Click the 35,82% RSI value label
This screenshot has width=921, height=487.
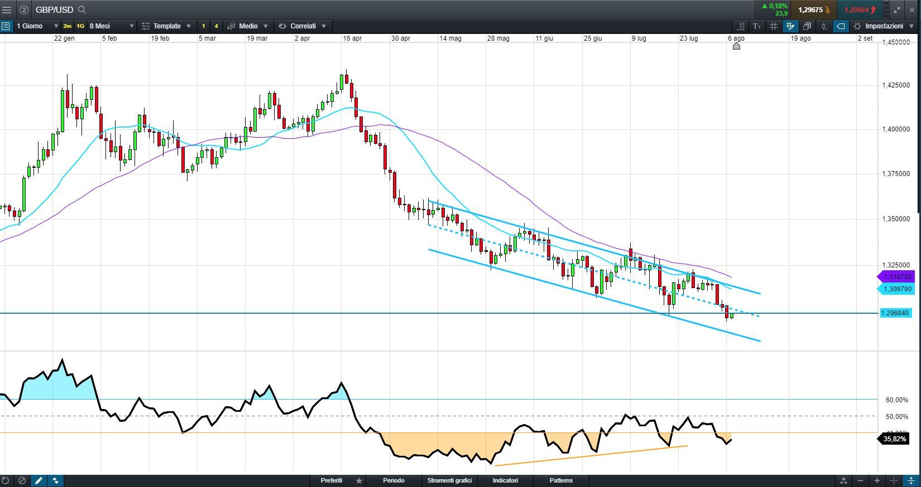pos(894,439)
